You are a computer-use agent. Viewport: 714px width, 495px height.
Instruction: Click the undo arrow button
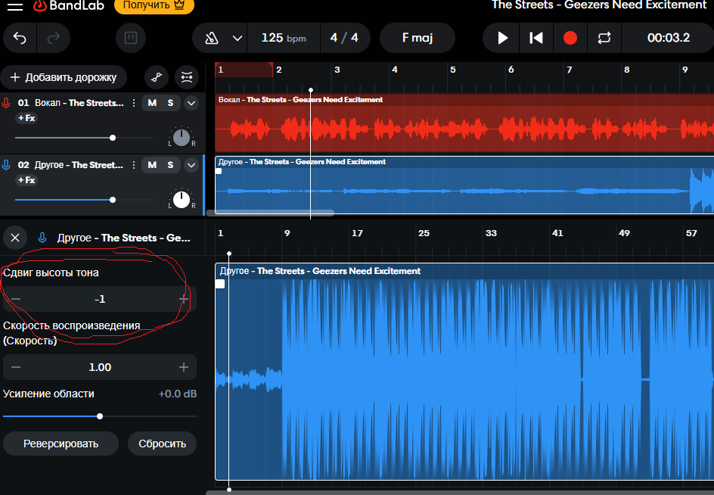click(x=20, y=38)
